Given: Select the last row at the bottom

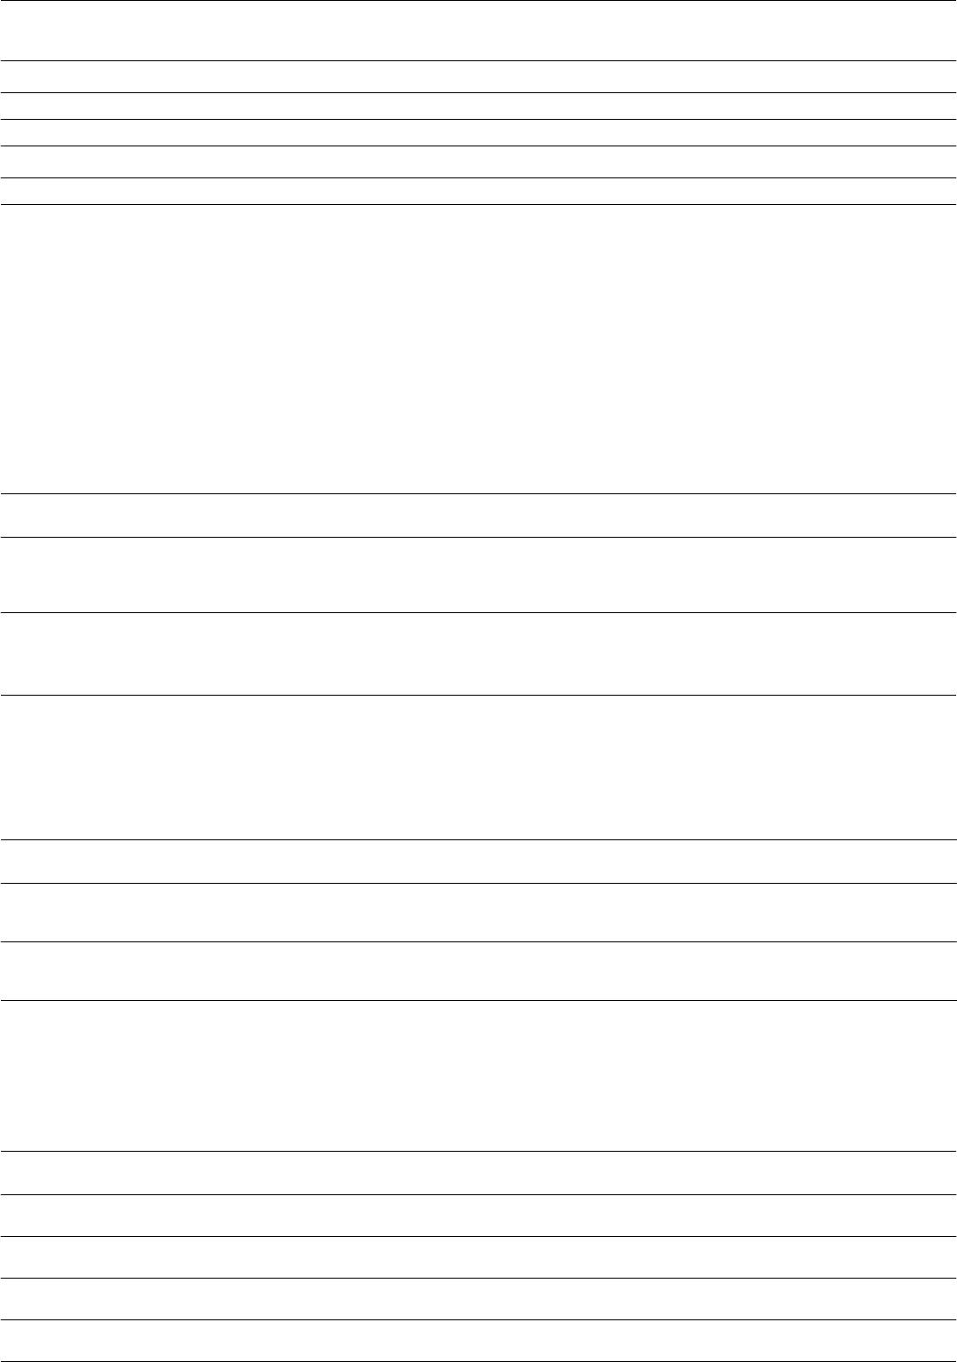Looking at the screenshot, I should (479, 1340).
